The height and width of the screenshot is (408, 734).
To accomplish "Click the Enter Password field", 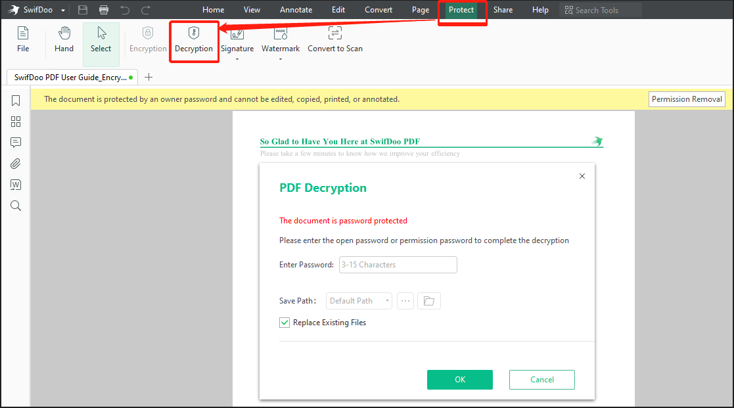I will coord(398,264).
